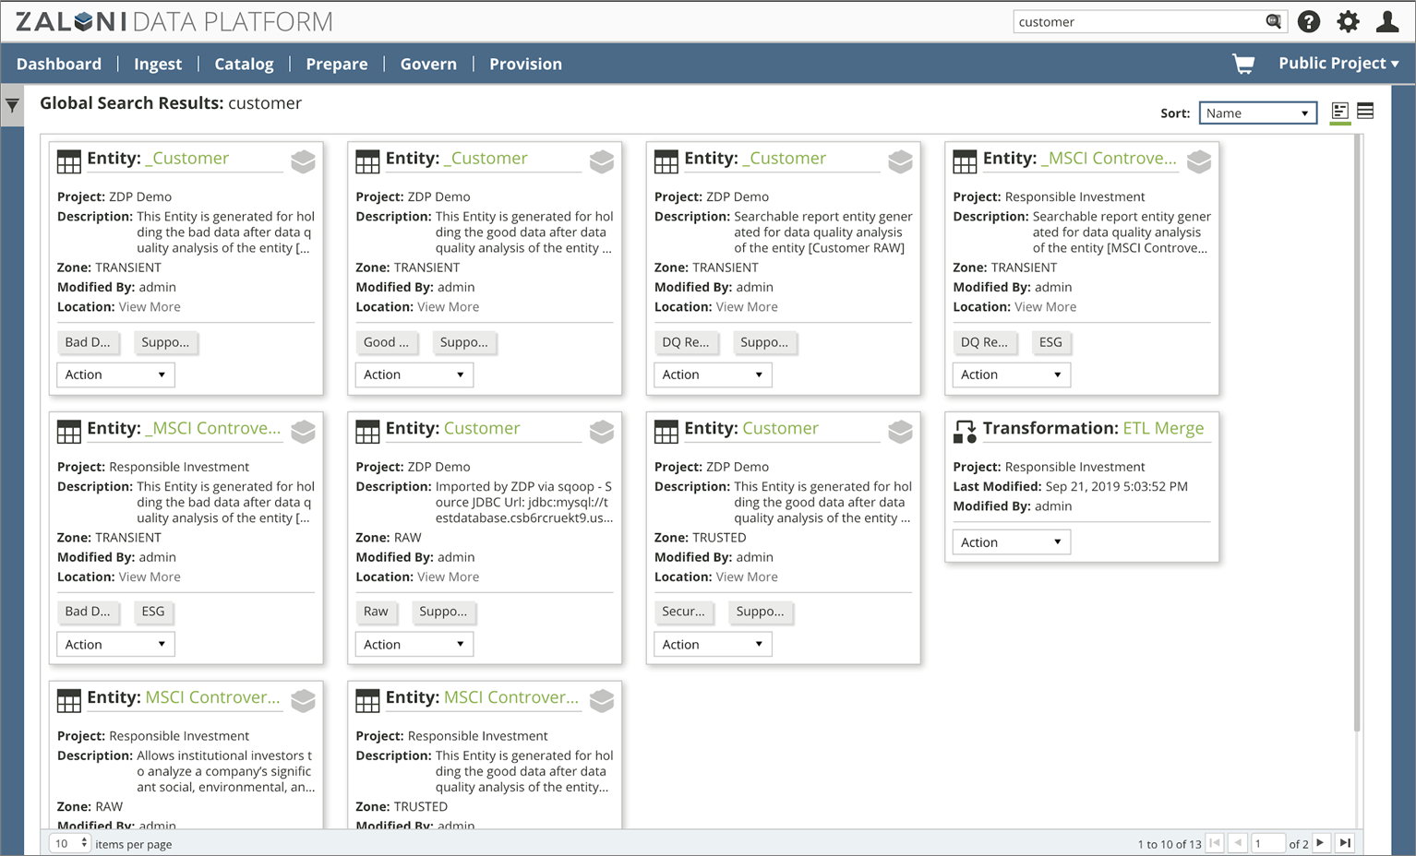Click the table icon on the RAW zone Customer card
Image resolution: width=1416 pixels, height=856 pixels.
[367, 431]
